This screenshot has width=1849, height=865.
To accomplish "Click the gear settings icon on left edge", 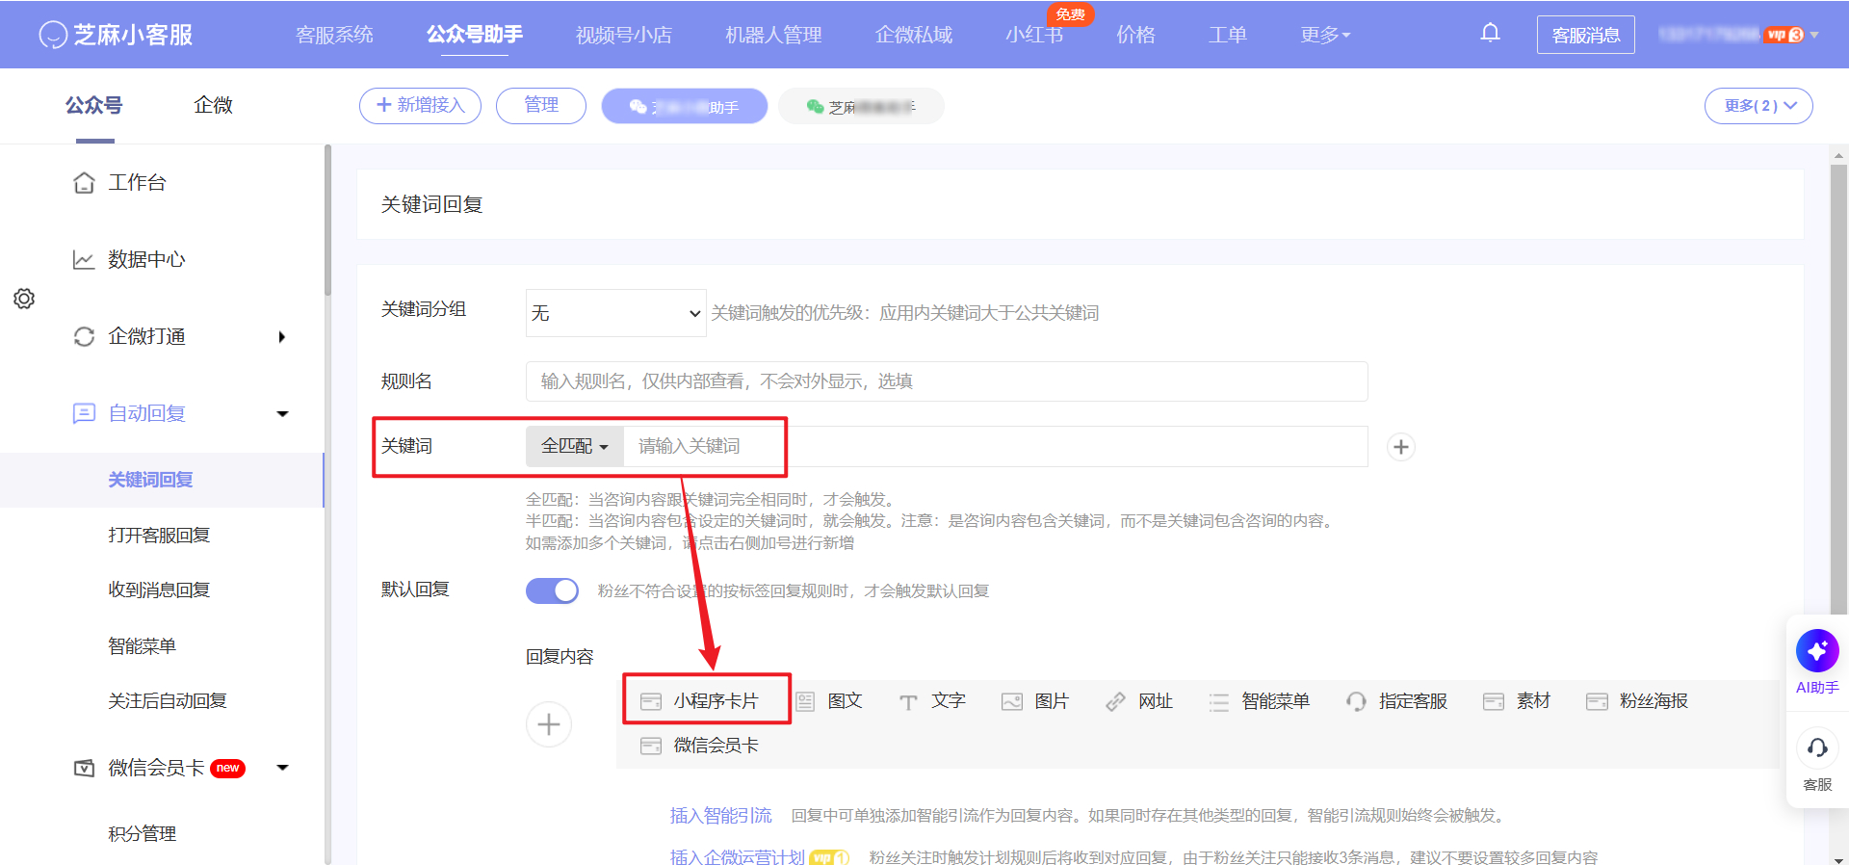I will pyautogui.click(x=24, y=299).
